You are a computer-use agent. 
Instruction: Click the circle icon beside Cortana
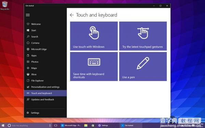[28, 43]
